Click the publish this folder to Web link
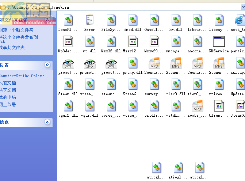The image size is (245, 181). 19,39
